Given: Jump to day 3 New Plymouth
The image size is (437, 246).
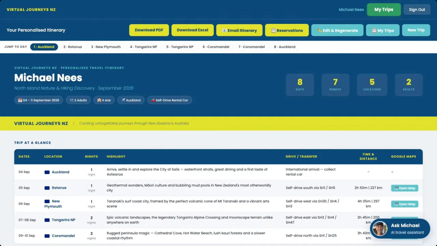Looking at the screenshot, I should click(106, 47).
